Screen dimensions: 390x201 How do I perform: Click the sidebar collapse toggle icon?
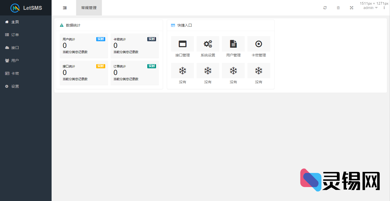pyautogui.click(x=65, y=8)
